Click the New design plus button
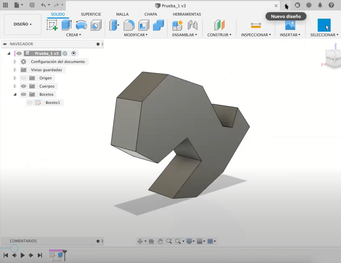Image resolution: width=341 pixels, height=263 pixels. tap(286, 5)
